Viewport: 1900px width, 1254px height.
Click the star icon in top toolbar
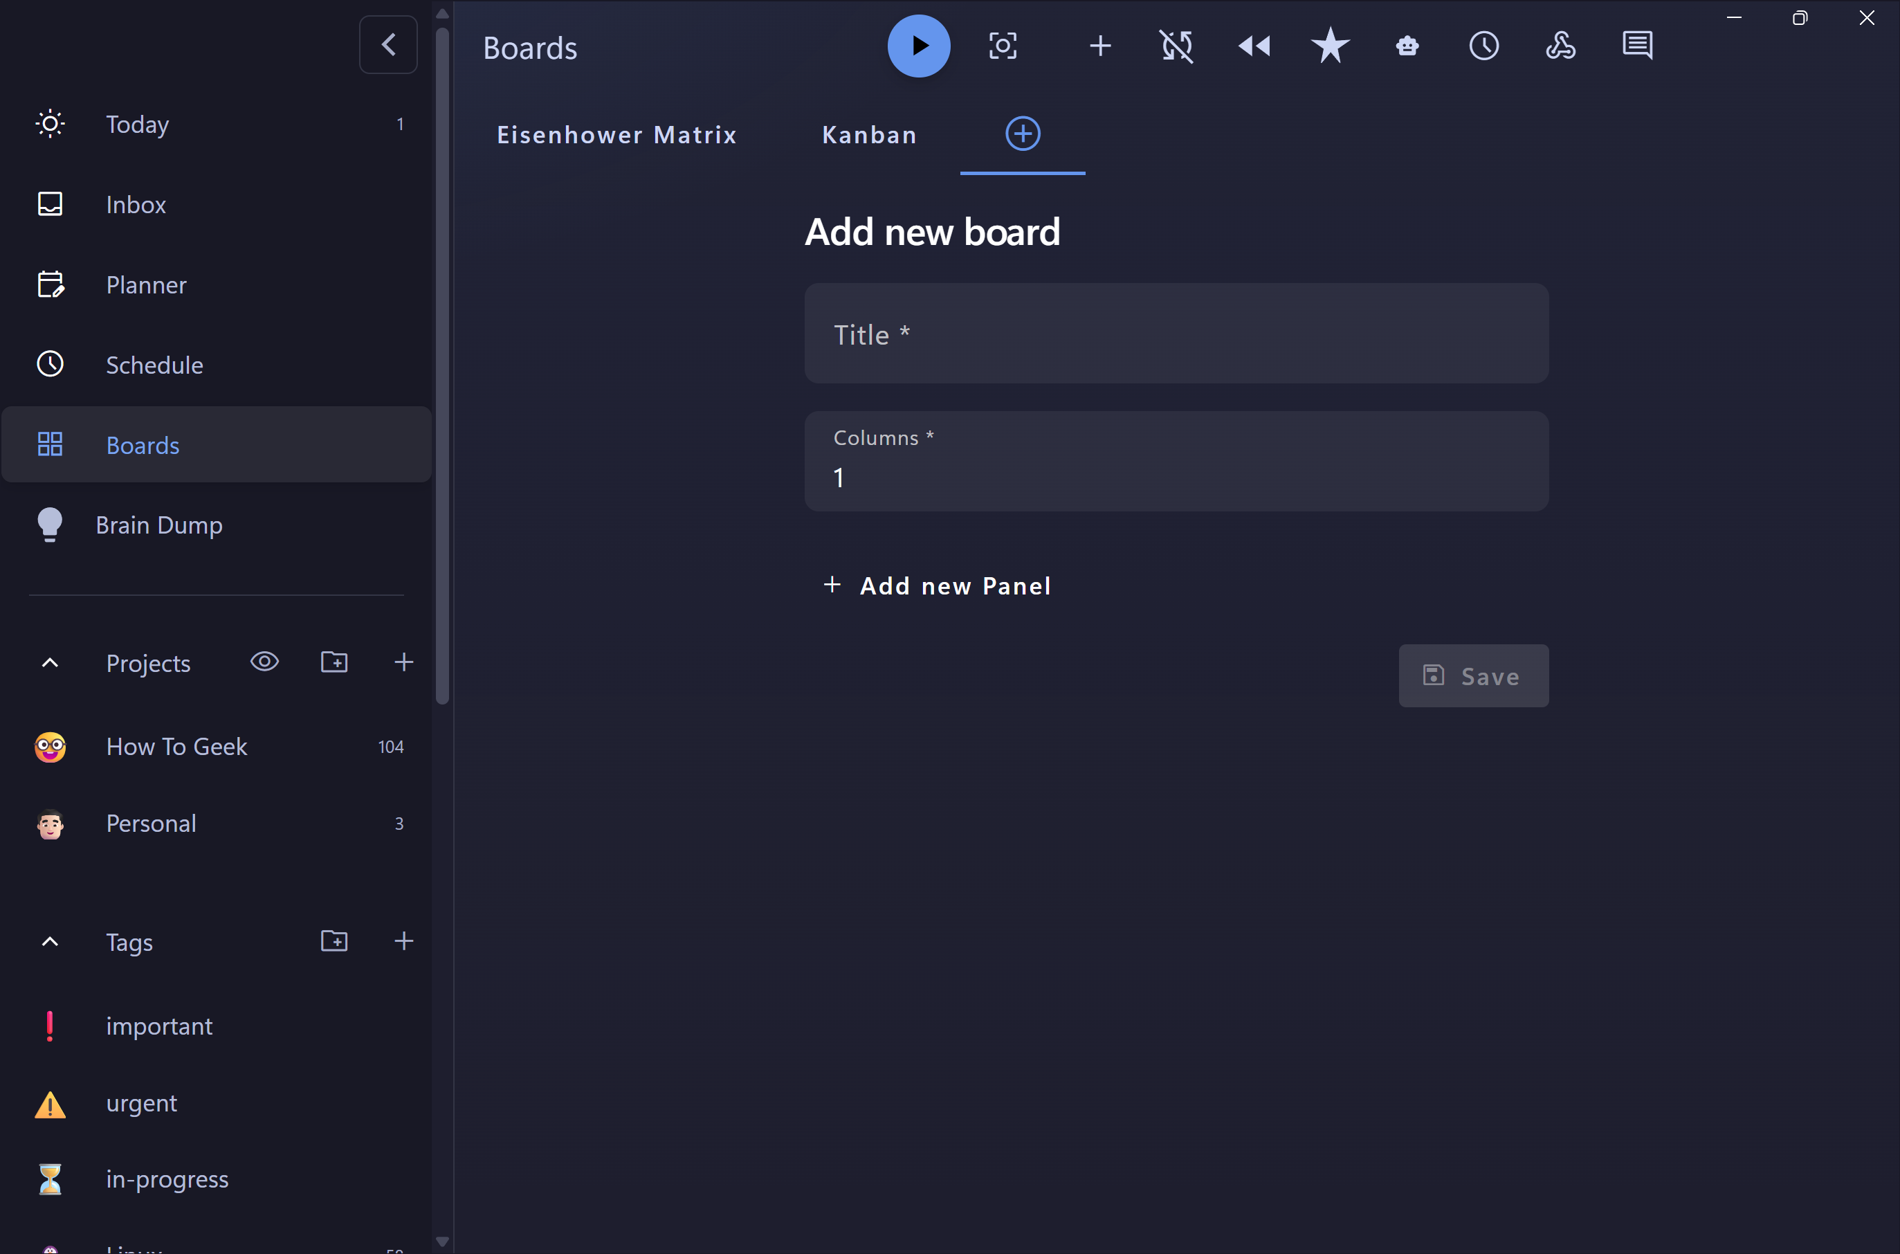[1331, 46]
